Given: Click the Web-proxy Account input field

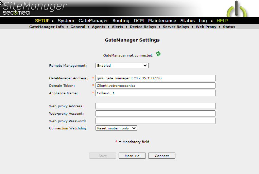Looking at the screenshot, I should point(155,114).
